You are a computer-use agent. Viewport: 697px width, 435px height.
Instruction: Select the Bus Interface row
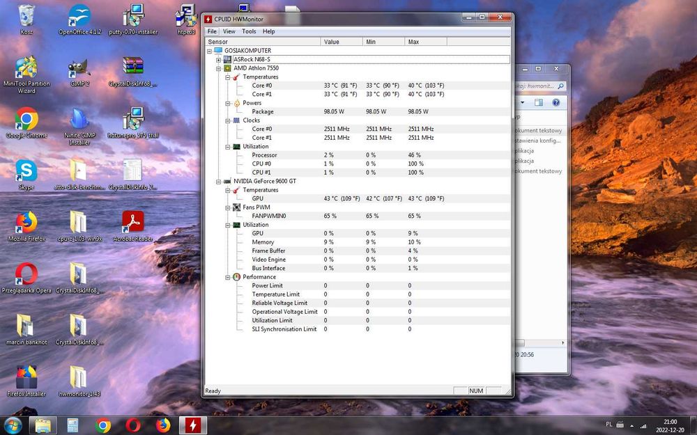(358, 268)
